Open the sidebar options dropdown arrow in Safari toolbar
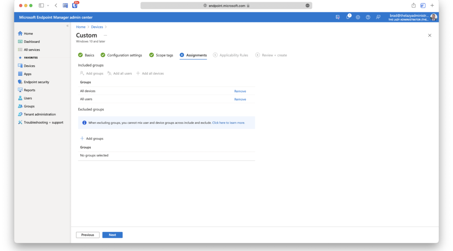 click(48, 6)
